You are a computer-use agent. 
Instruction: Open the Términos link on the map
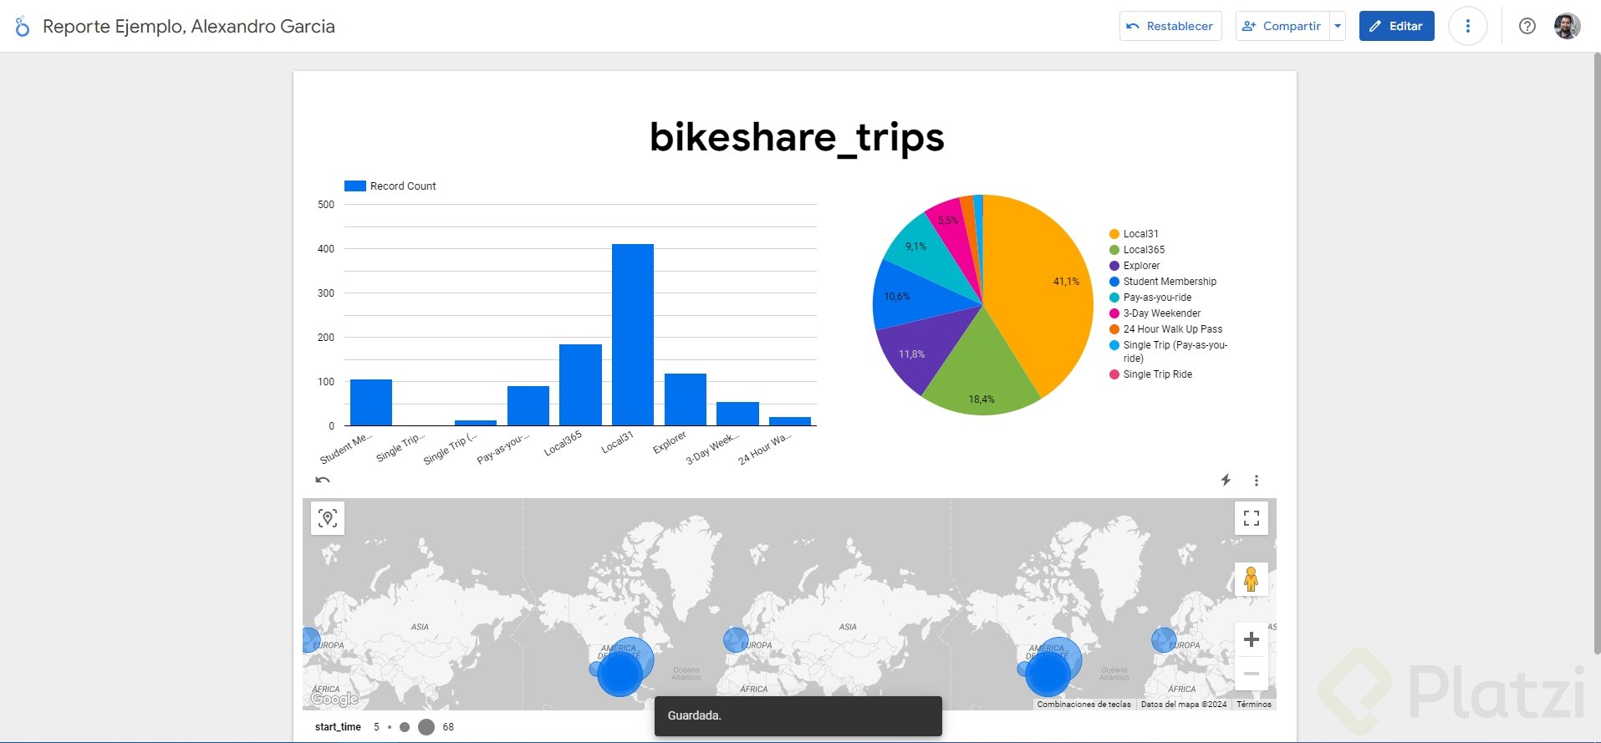point(1253,705)
